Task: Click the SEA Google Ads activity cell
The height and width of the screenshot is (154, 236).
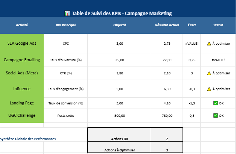Action: tap(22, 44)
